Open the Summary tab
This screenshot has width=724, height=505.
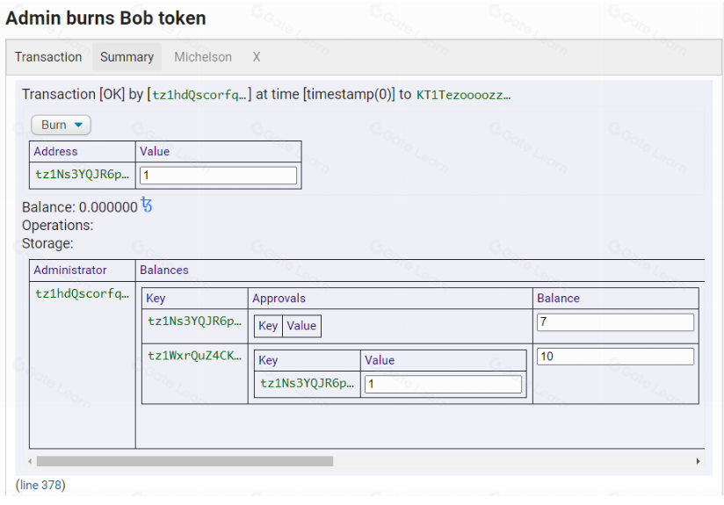click(127, 57)
